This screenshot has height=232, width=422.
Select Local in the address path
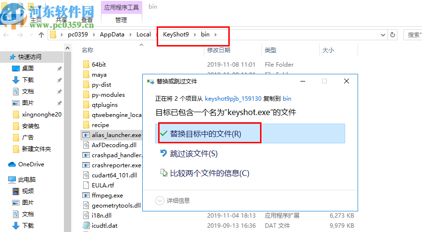tap(143, 35)
